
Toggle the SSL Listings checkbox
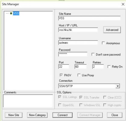click(60, 97)
